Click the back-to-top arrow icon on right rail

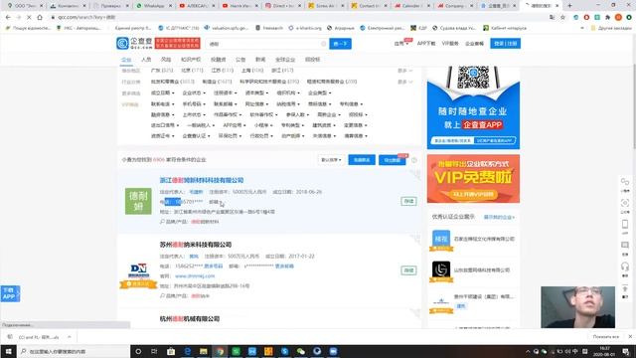click(625, 289)
